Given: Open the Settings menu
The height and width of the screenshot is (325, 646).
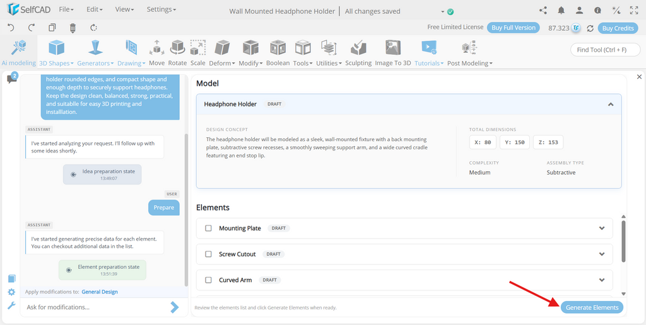Looking at the screenshot, I should point(161,9).
